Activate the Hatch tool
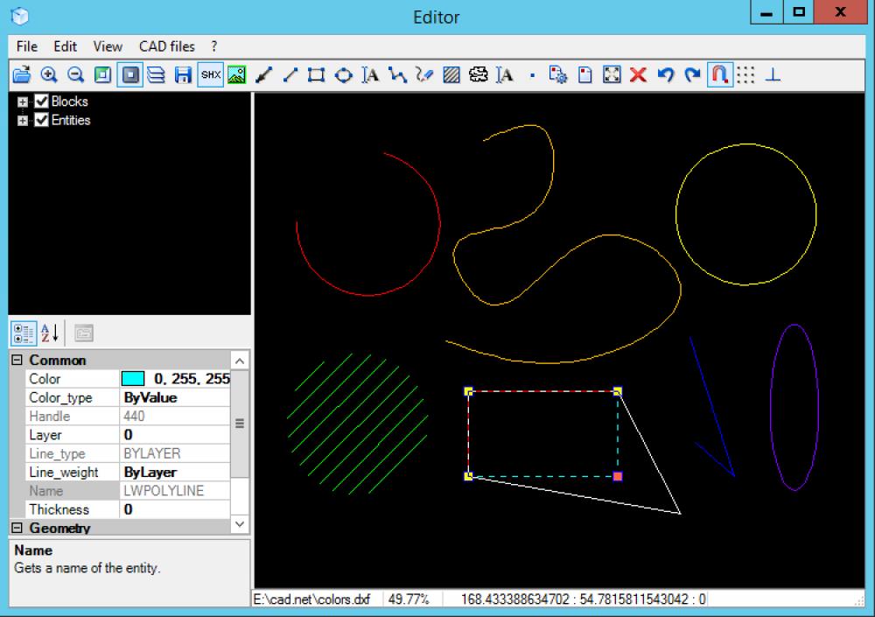 (x=451, y=74)
